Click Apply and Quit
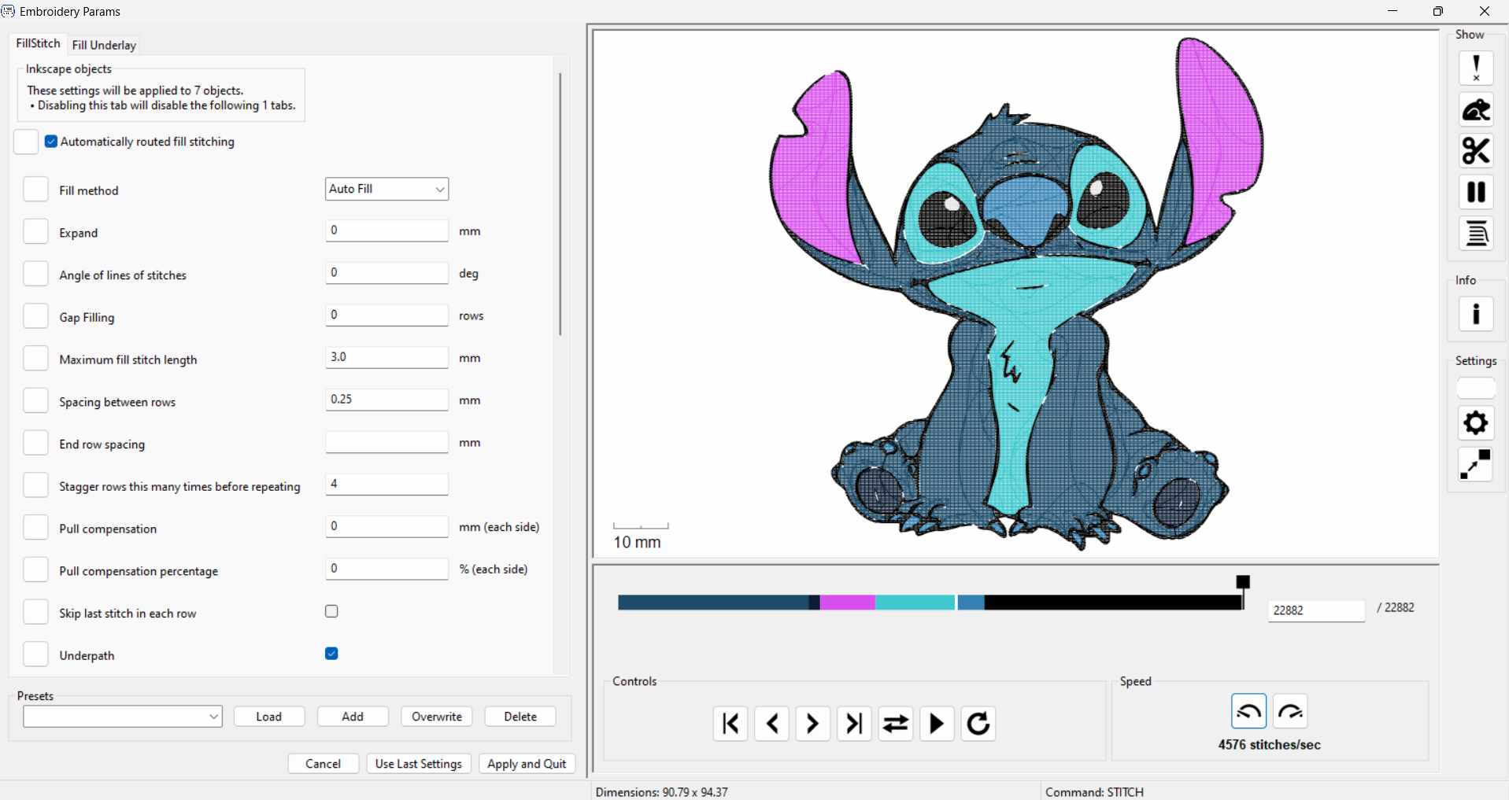Viewport: 1509px width, 800px height. click(x=527, y=764)
